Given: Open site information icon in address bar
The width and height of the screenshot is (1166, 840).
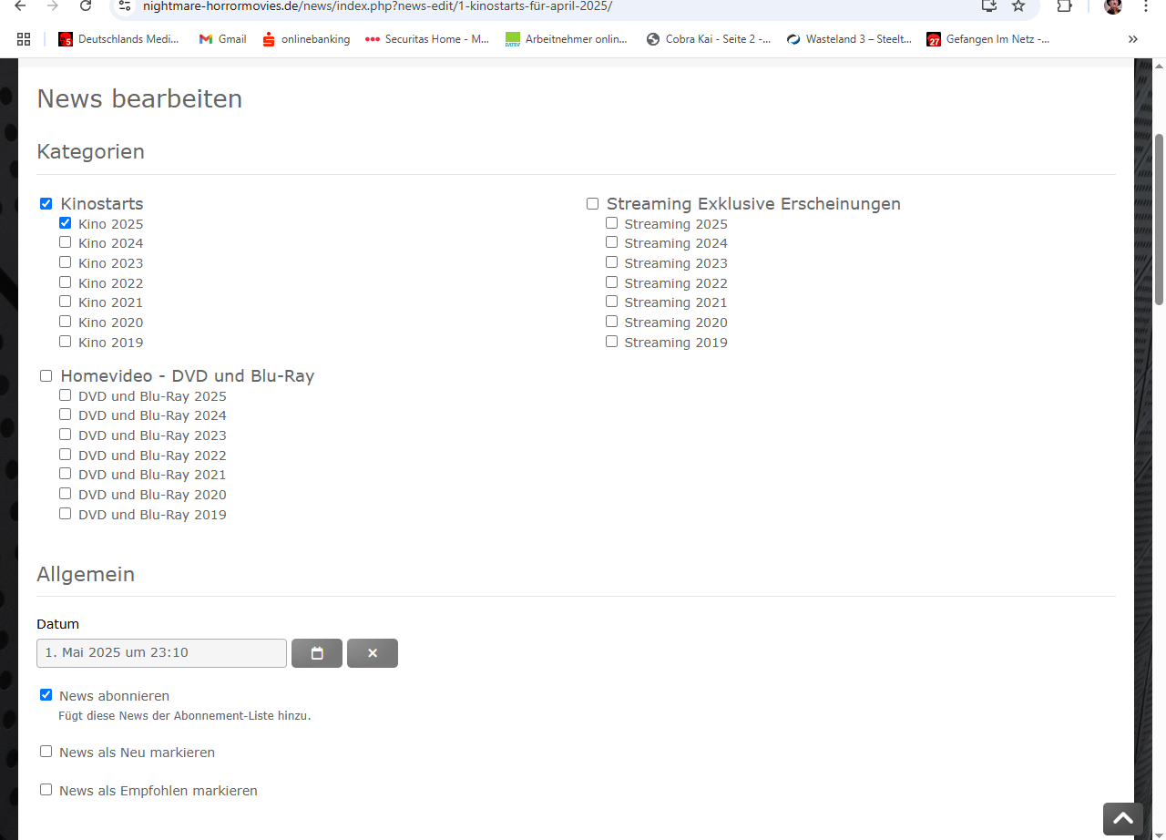Looking at the screenshot, I should pos(127,6).
